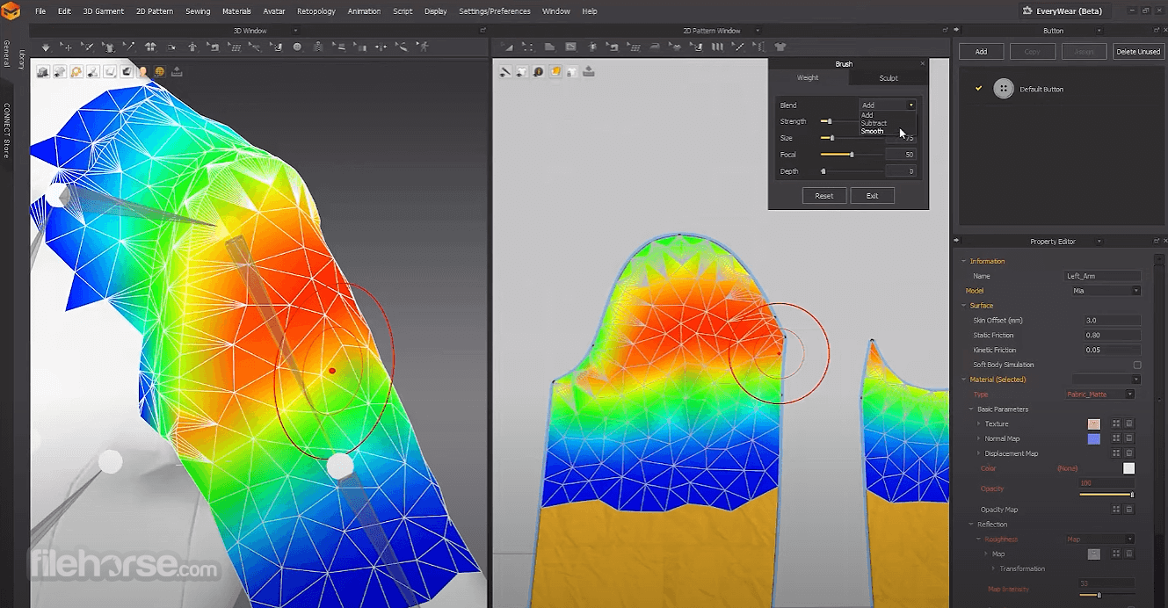Toggle show garment cube icon in 3D window
The width and height of the screenshot is (1168, 608).
click(x=43, y=71)
